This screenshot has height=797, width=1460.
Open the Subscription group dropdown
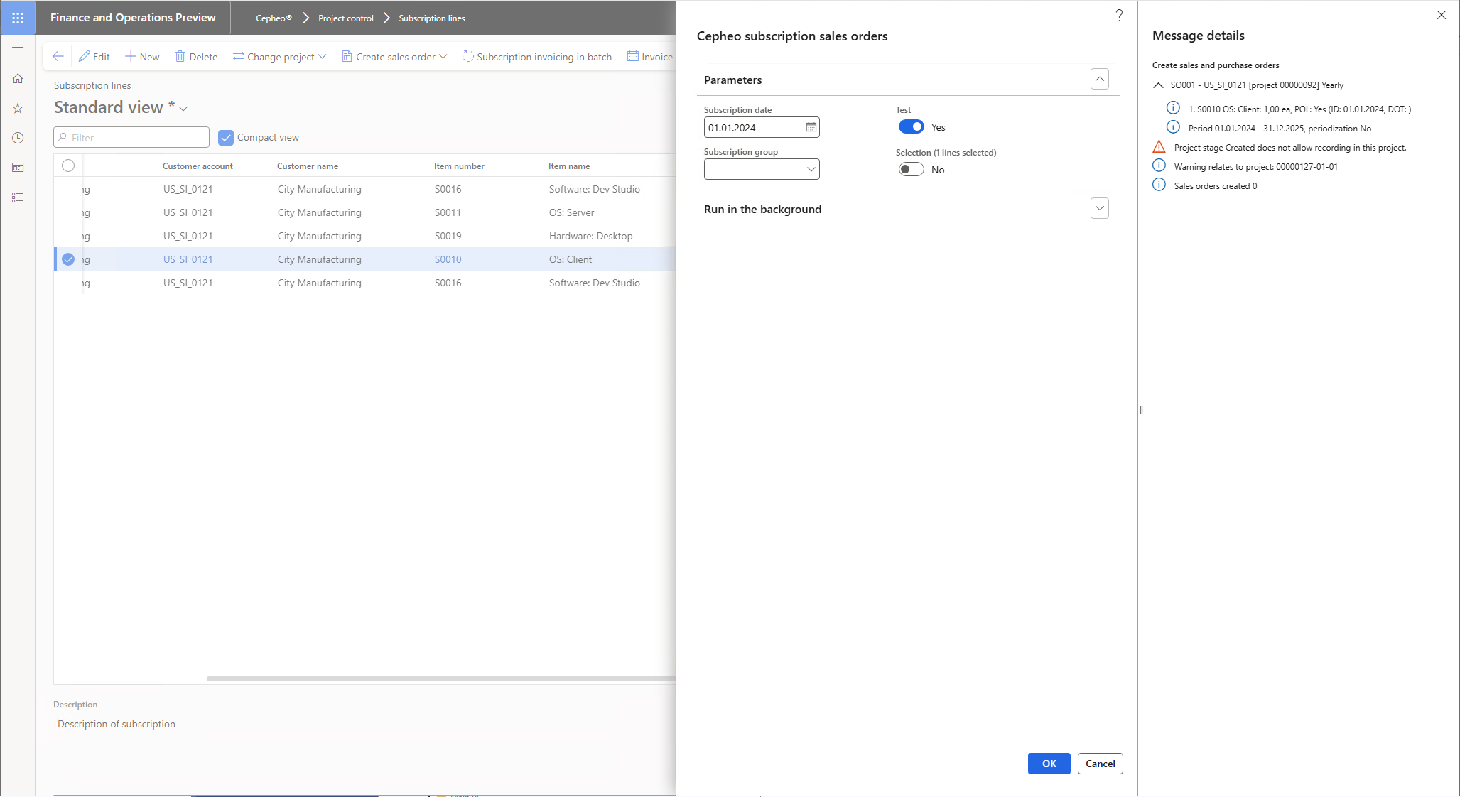[811, 170]
